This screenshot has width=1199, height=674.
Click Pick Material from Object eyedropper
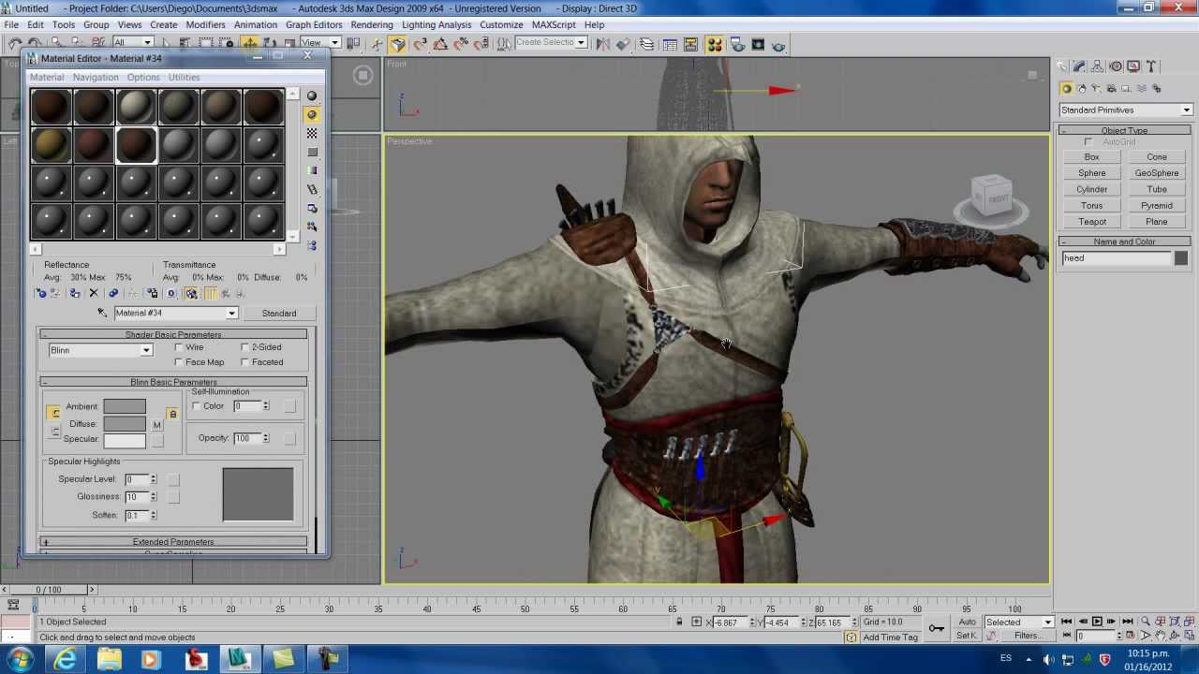(102, 313)
